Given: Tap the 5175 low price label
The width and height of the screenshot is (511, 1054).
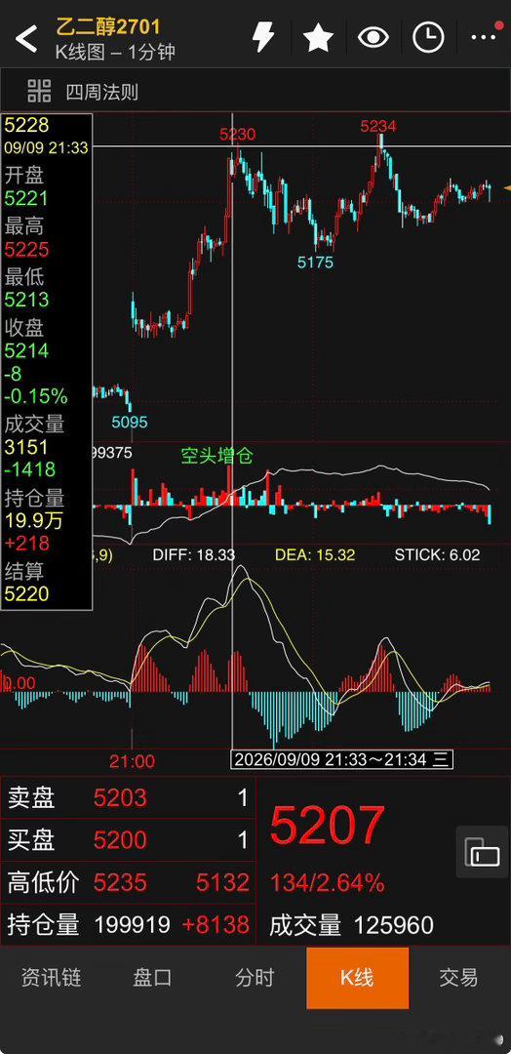Looking at the screenshot, I should [x=316, y=263].
